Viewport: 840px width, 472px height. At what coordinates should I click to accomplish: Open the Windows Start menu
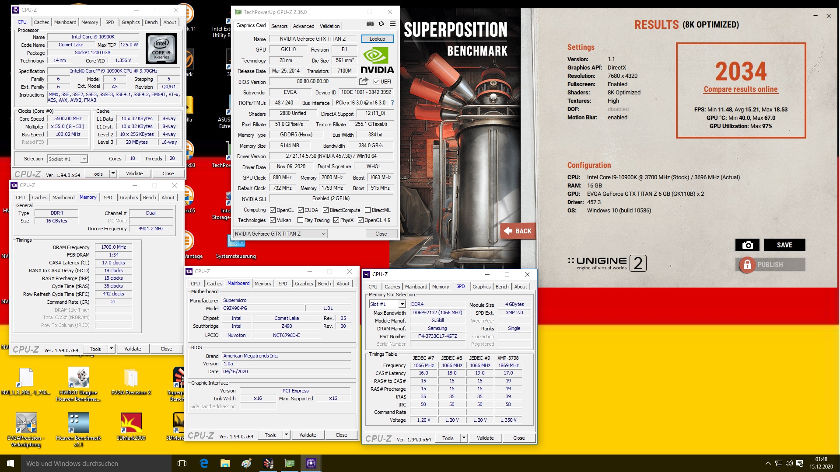pos(10,463)
